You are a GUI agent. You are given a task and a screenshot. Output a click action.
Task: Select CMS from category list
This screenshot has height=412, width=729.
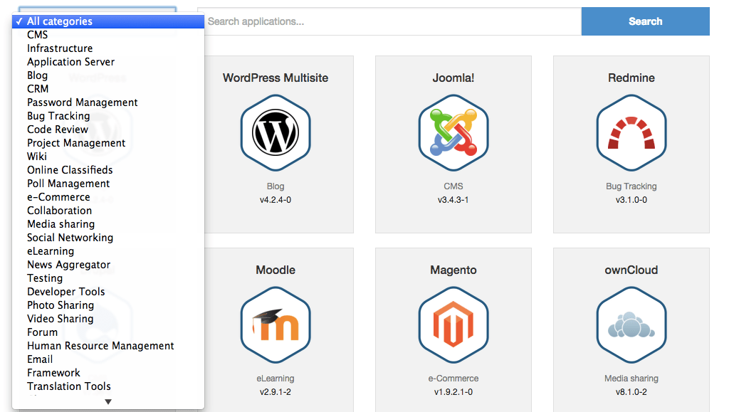(38, 35)
